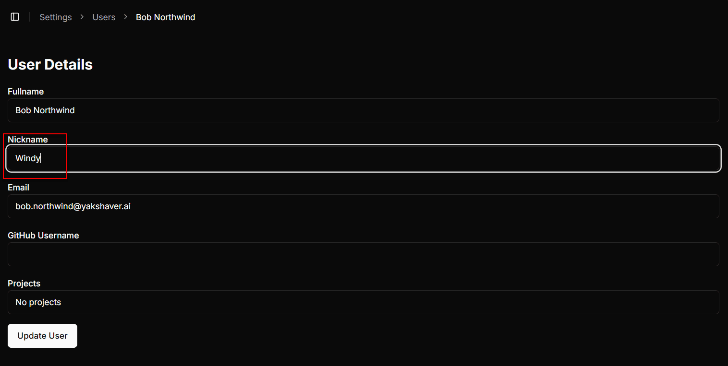Viewport: 728px width, 366px height.
Task: Open the Settings breadcrumb link
Action: pos(56,17)
